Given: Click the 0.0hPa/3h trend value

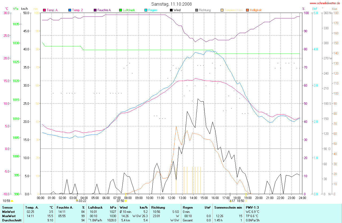Looking at the screenshot, I should [x=252, y=220].
